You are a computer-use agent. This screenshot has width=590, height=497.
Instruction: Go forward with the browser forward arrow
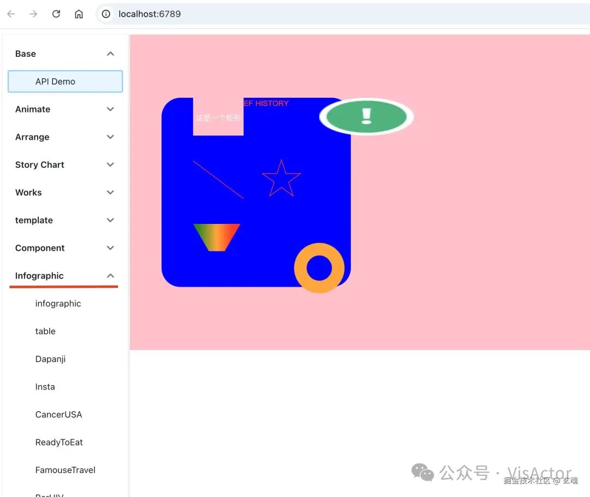point(33,14)
